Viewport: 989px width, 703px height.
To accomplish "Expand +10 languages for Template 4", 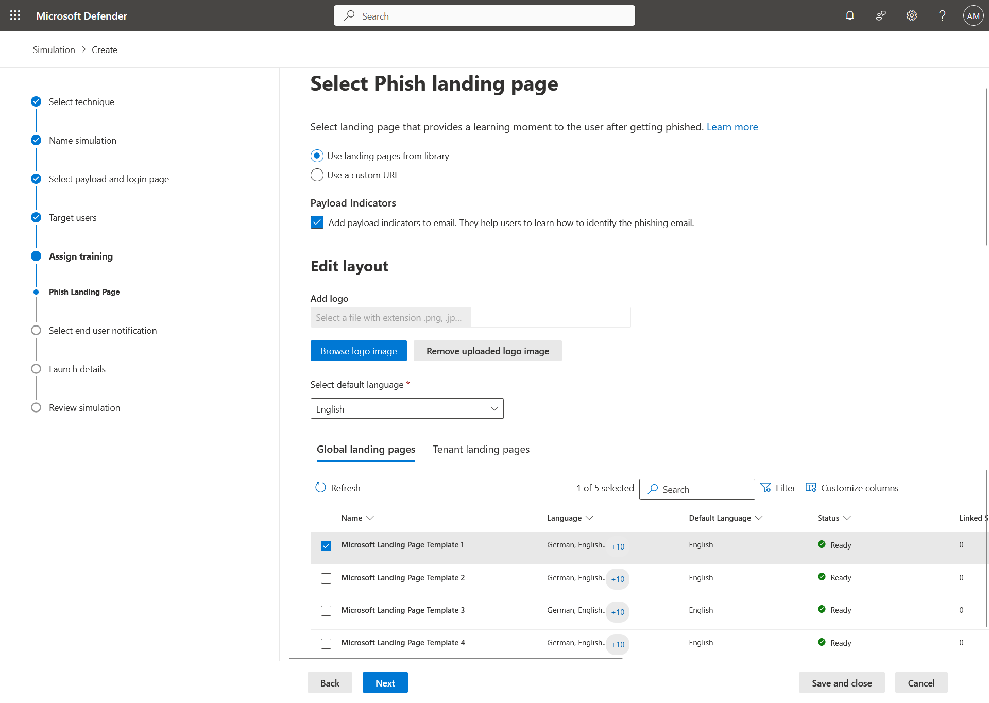I will 618,644.
